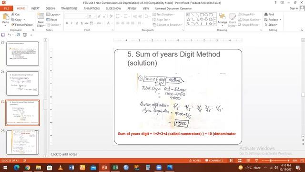Switch to the ANIMATIONS tab
The height and width of the screenshot is (172, 305).
click(91, 9)
